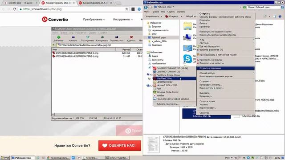Screen dimensions: 285x160
Task: Open dropdown arrow beside Открыть in Explorer toolbar
Action: tap(181, 16)
